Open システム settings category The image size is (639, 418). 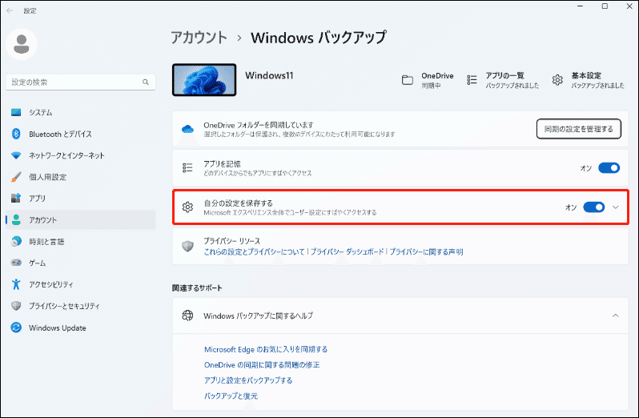click(81, 112)
